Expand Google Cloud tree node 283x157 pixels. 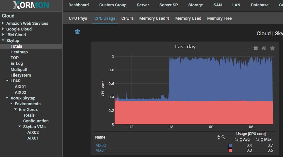pos(3,29)
